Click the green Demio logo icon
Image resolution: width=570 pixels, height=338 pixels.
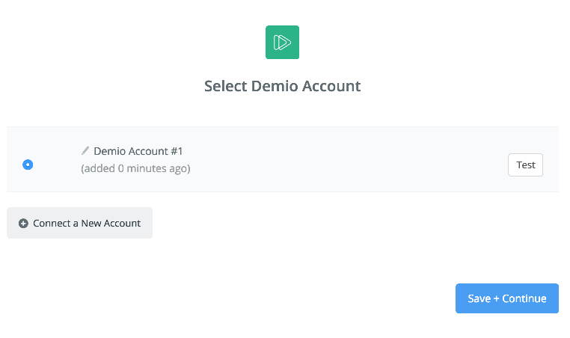click(282, 42)
